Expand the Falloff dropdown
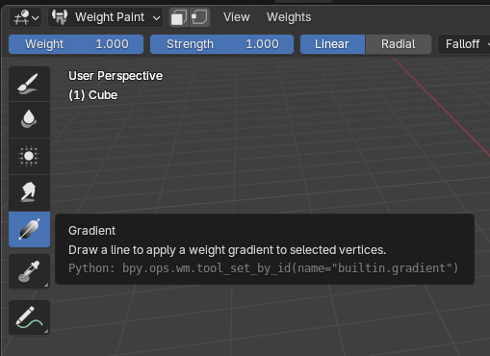490x356 pixels. [x=464, y=44]
